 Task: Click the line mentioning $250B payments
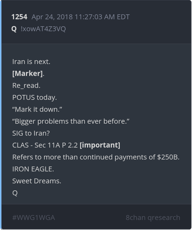click(x=96, y=157)
